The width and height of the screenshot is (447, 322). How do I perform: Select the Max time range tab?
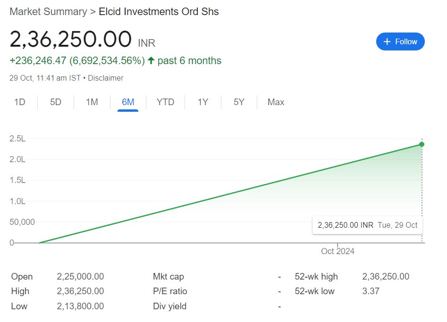(275, 102)
